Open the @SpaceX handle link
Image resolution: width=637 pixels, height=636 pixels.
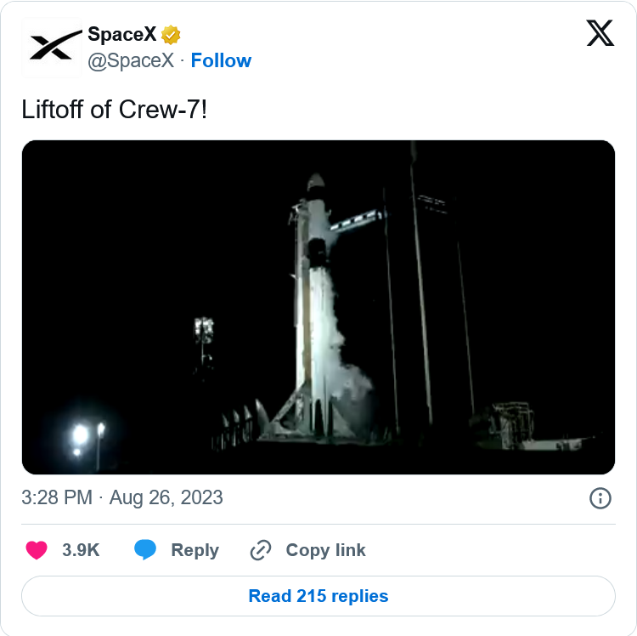click(x=131, y=60)
